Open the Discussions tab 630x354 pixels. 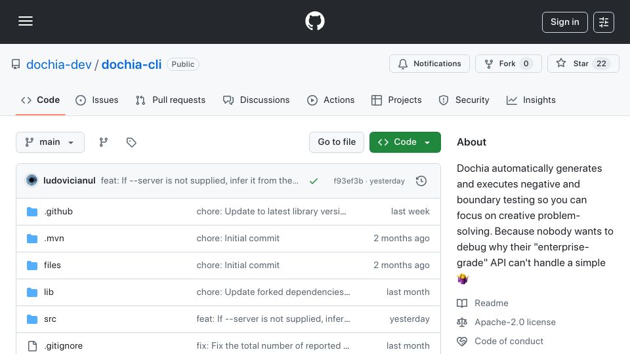(256, 100)
